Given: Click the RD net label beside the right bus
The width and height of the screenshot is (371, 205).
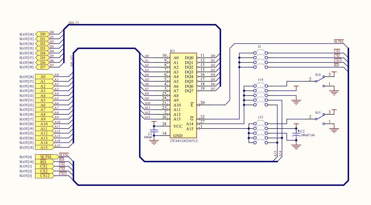Looking at the screenshot, I should 336,65.
